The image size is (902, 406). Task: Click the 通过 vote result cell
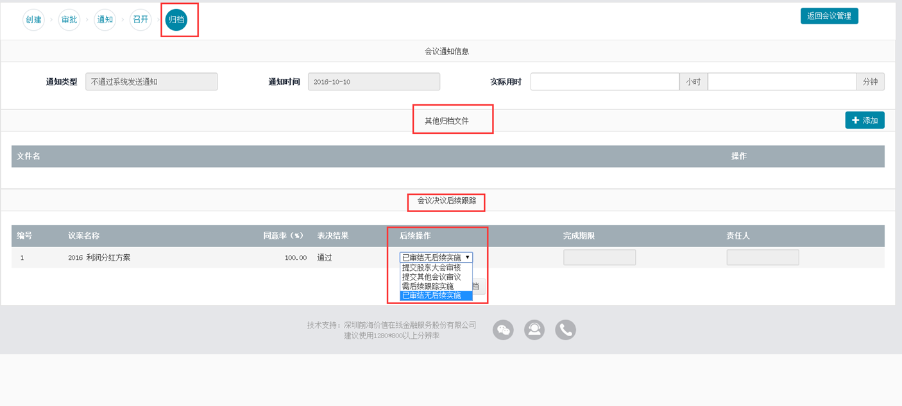pos(325,257)
